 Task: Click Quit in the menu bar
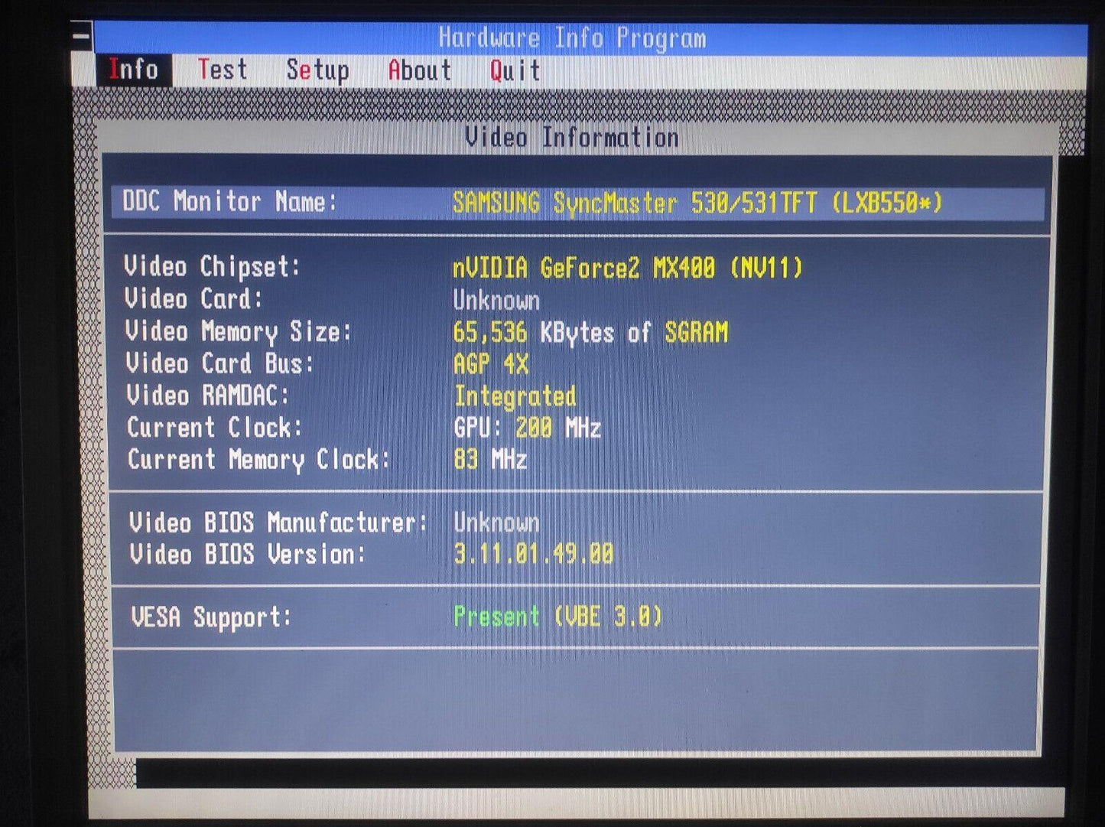[x=515, y=71]
